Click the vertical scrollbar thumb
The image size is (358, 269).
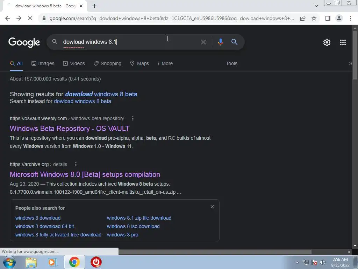pyautogui.click(x=355, y=55)
